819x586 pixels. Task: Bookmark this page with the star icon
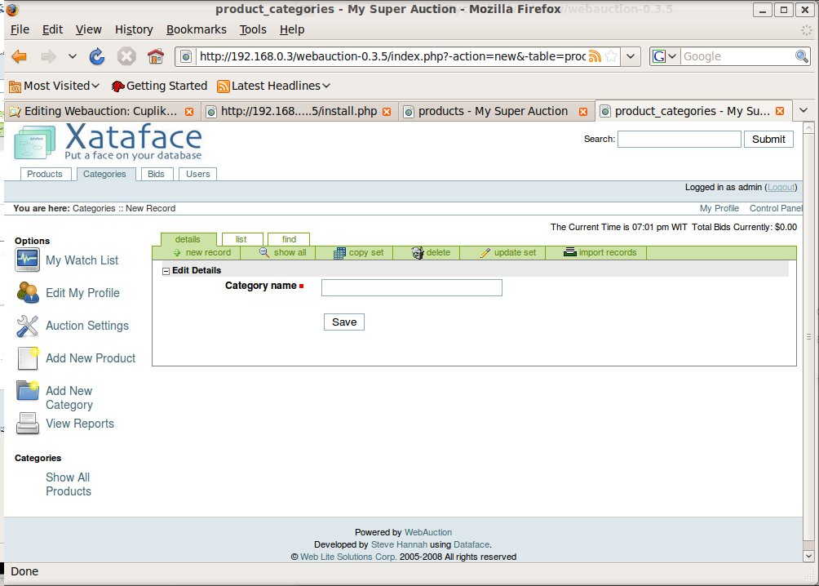click(610, 56)
